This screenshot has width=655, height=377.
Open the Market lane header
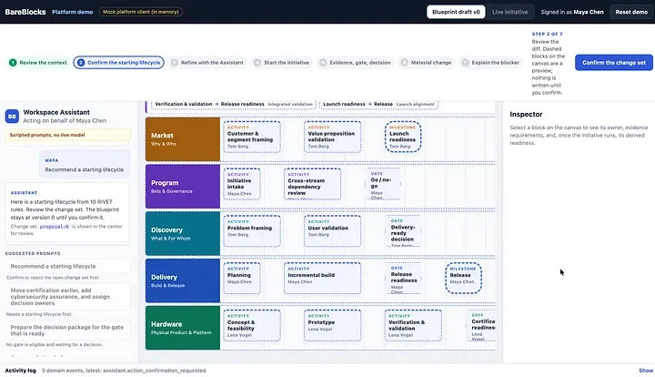pyautogui.click(x=183, y=139)
